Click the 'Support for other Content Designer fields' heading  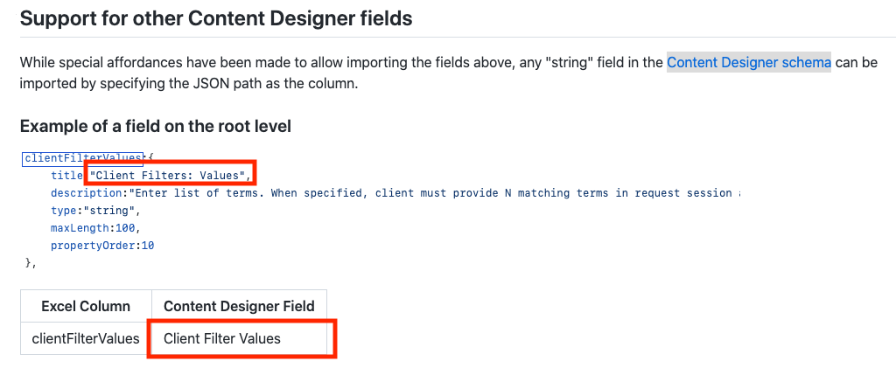pos(216,18)
